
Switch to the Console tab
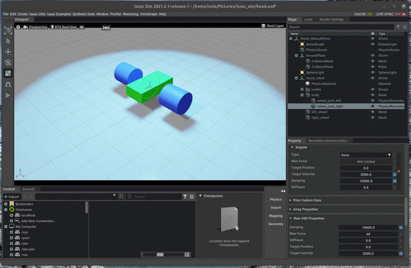(28, 189)
